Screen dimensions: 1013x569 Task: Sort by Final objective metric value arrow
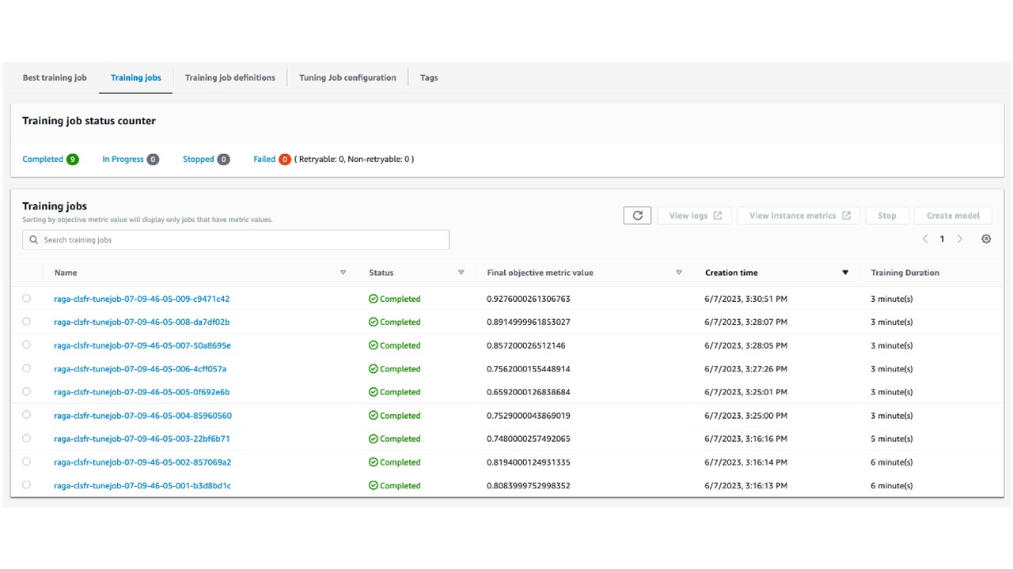click(678, 273)
